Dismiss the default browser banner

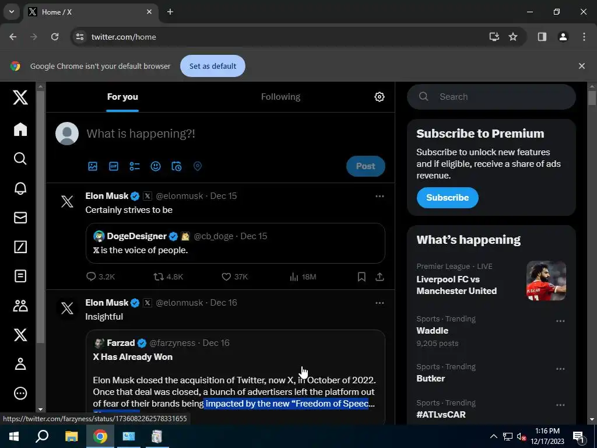coord(581,66)
